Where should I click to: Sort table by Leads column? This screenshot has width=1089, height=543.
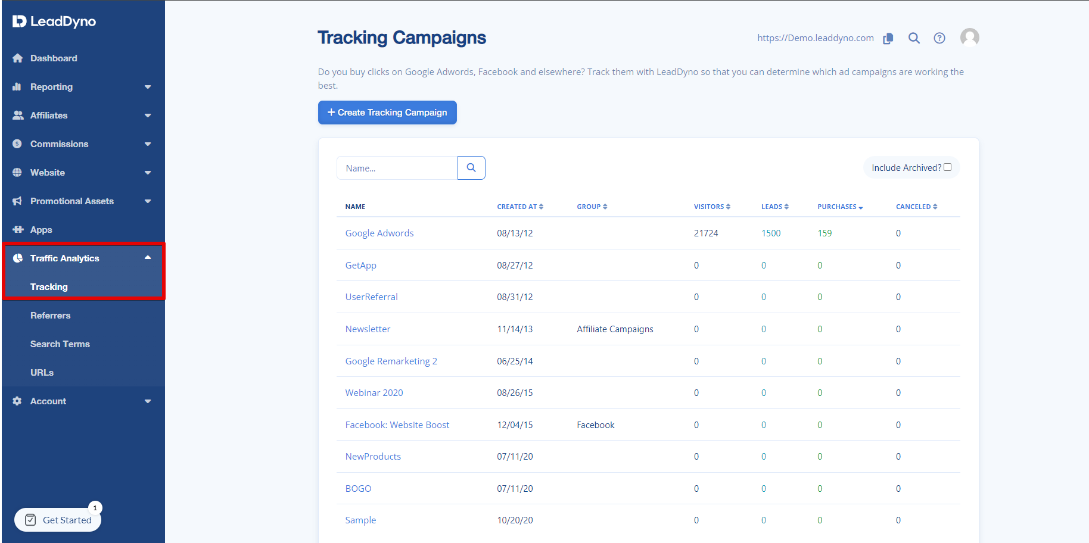point(775,207)
